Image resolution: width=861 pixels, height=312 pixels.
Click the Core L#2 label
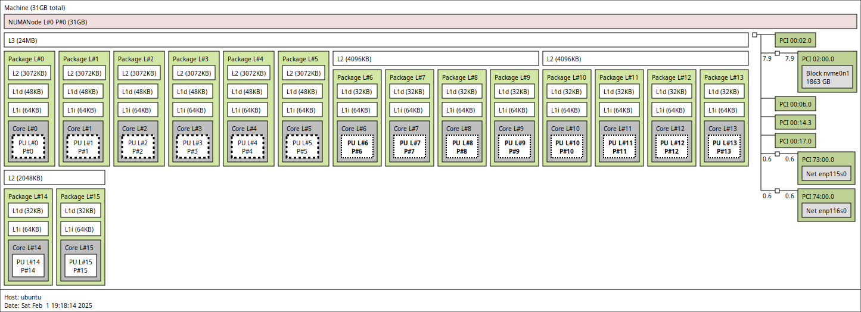[134, 129]
